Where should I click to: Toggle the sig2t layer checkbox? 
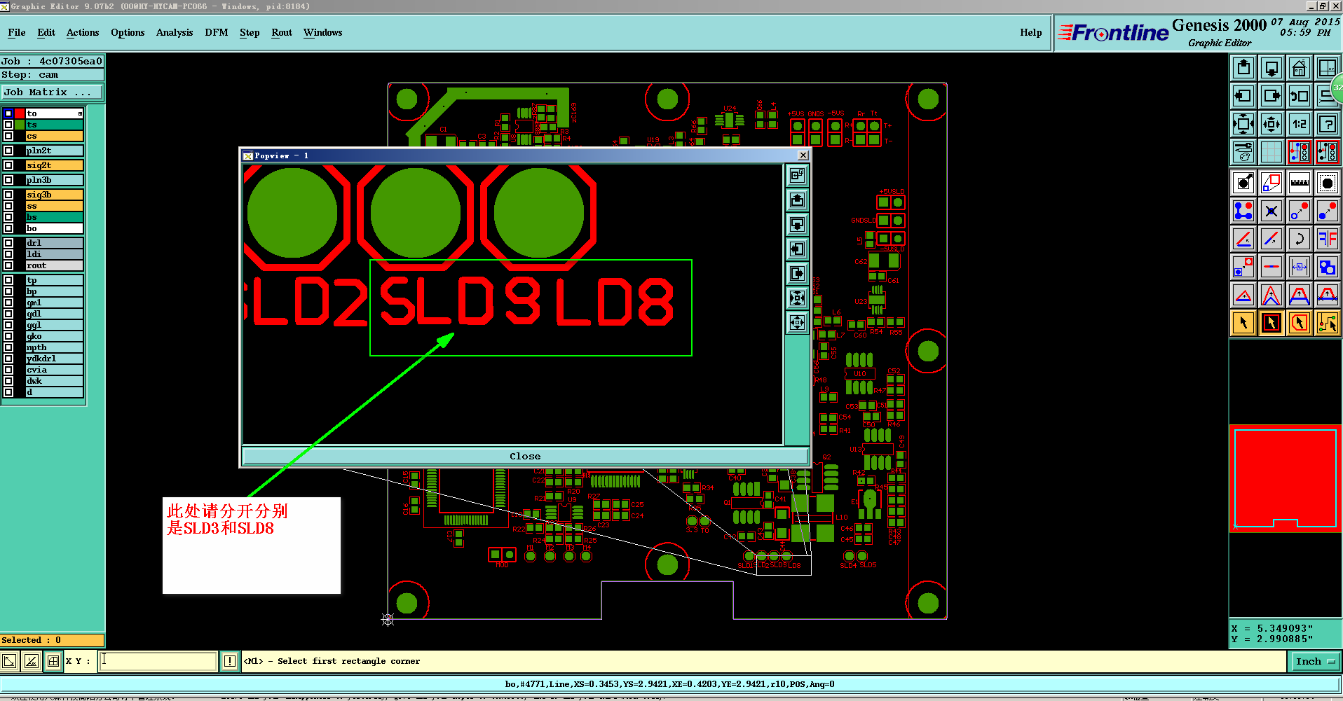pyautogui.click(x=8, y=165)
